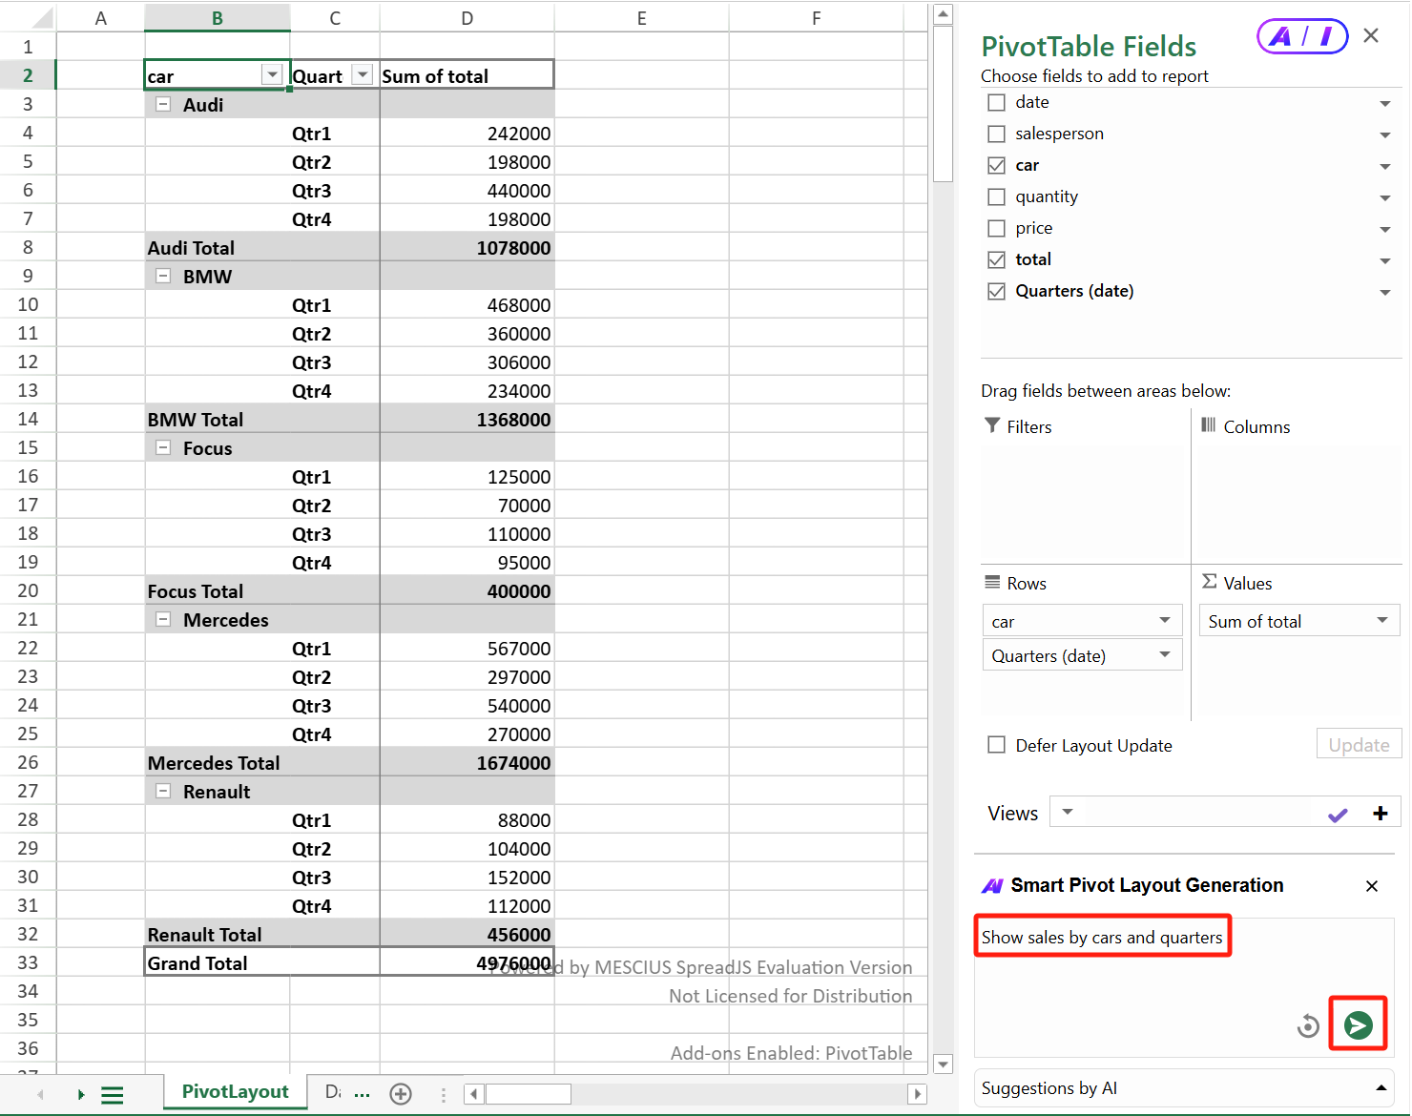Open the Sum of total dropdown in Values

click(x=1382, y=620)
